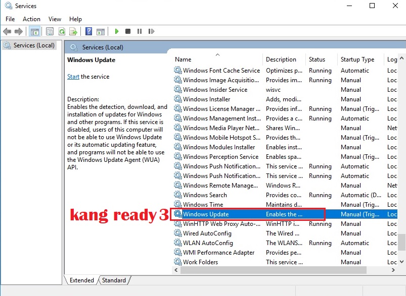Screen dimensions: 406x296
Task: Toggle Show/Hide Console Tree toolbar icon
Action: pyautogui.click(x=34, y=31)
